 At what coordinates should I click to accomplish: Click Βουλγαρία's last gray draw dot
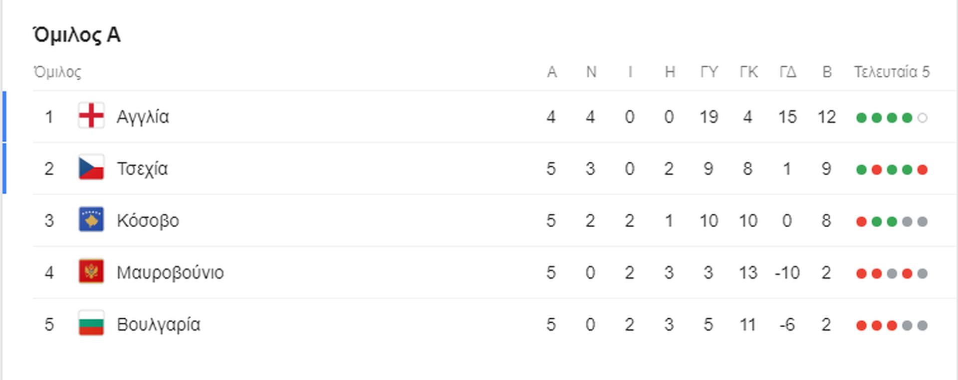tap(922, 326)
